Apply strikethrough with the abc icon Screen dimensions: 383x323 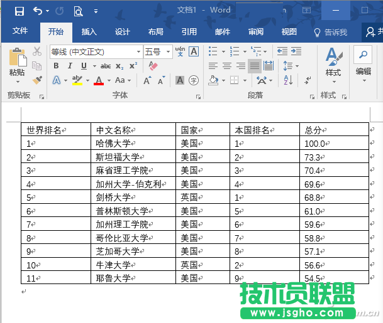point(106,66)
